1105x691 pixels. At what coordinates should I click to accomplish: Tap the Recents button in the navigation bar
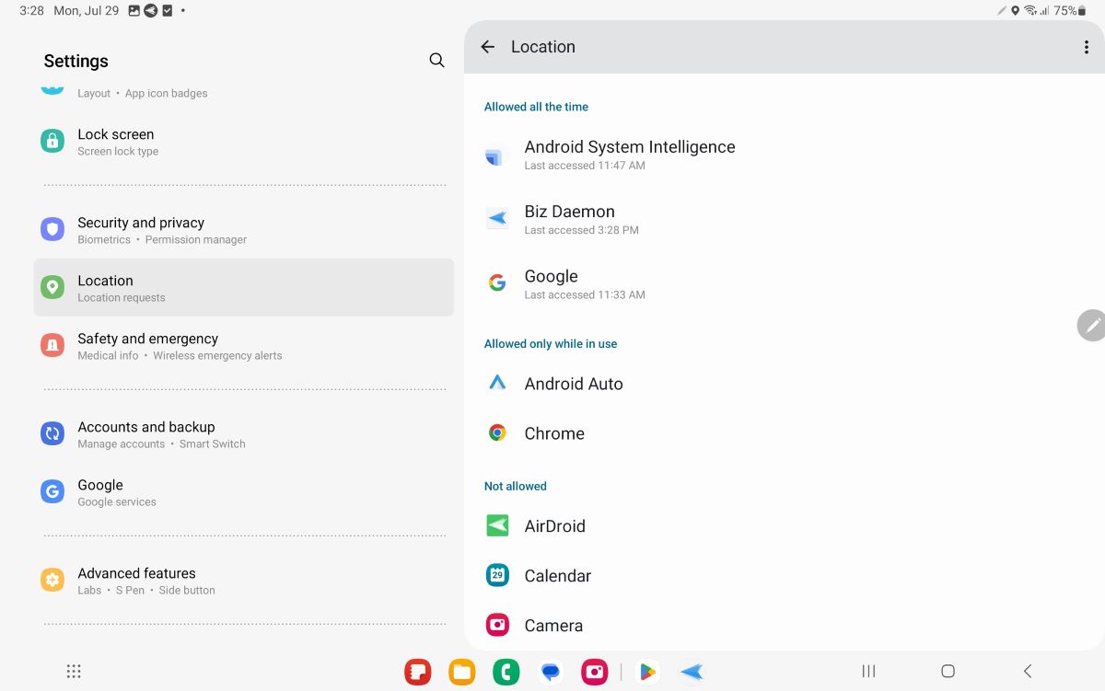[867, 671]
